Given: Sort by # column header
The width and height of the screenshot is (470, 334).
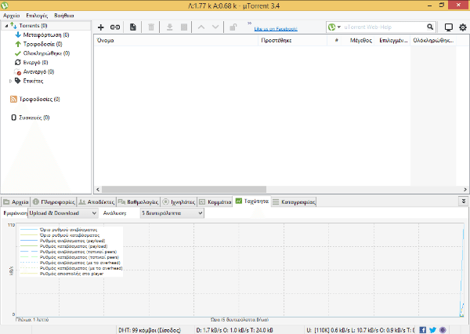Looking at the screenshot, I should pos(336,41).
